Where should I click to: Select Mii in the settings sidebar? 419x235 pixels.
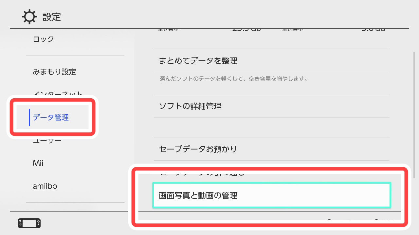point(38,163)
